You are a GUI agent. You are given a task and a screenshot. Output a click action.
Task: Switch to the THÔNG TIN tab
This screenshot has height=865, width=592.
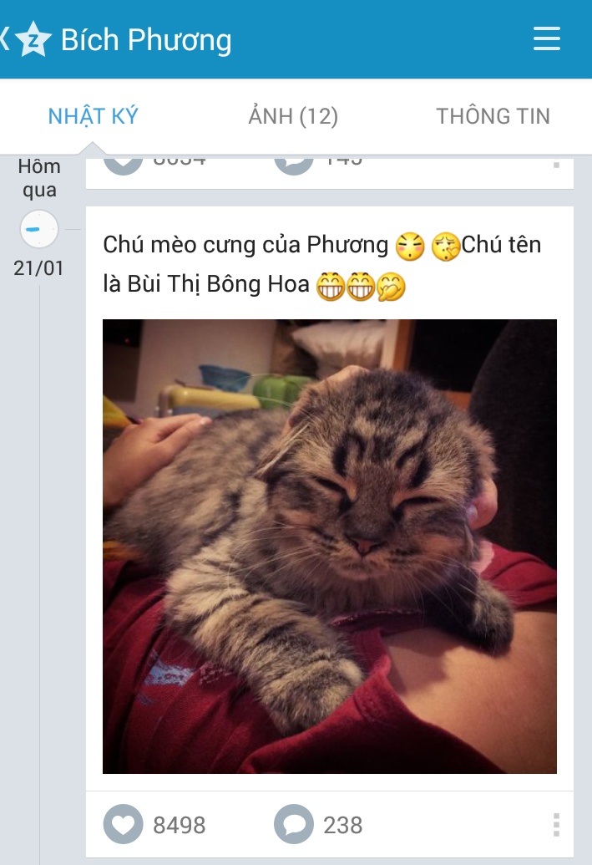[493, 116]
